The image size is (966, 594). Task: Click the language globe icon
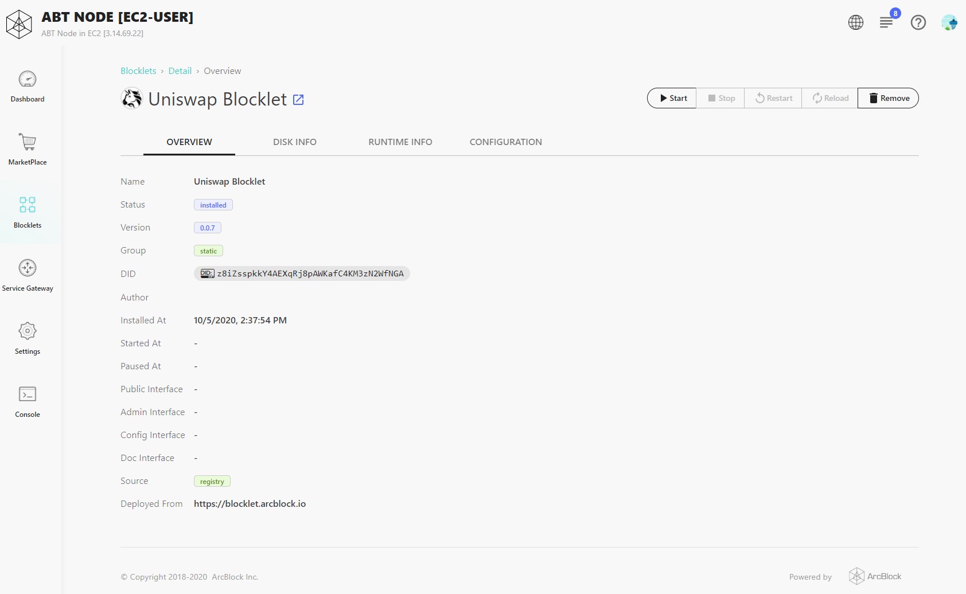tap(855, 22)
